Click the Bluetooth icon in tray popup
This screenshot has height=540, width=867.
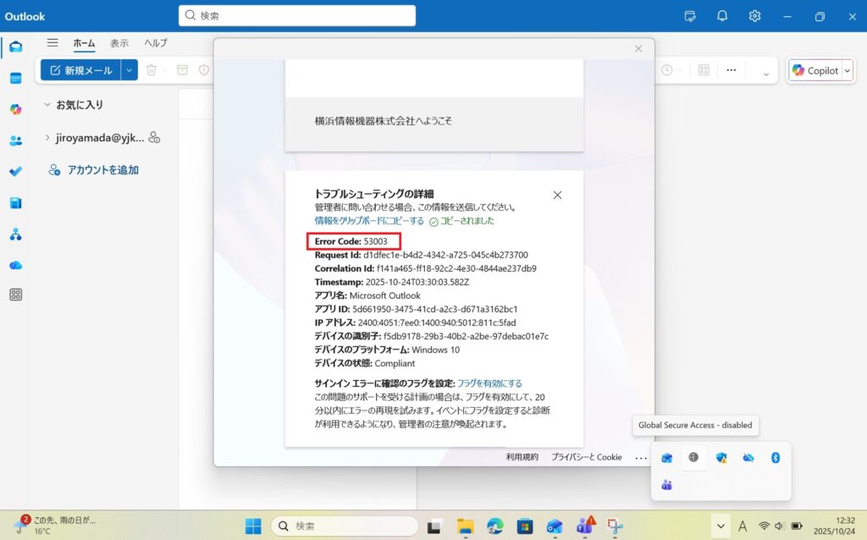774,458
